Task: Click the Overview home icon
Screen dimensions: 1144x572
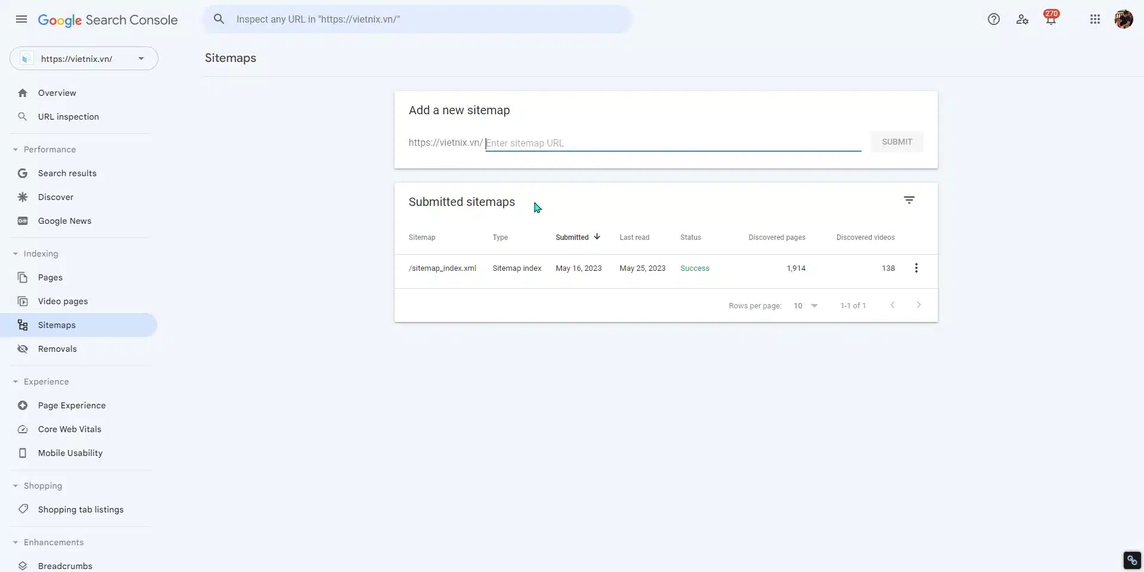Action: 23,93
